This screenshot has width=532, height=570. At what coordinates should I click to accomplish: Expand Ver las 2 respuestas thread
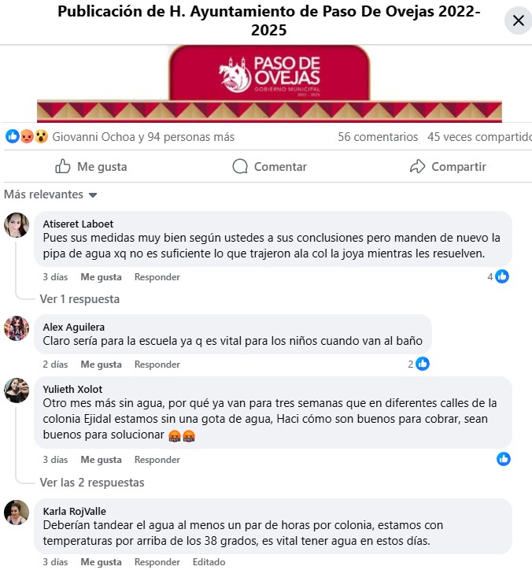[x=92, y=483]
